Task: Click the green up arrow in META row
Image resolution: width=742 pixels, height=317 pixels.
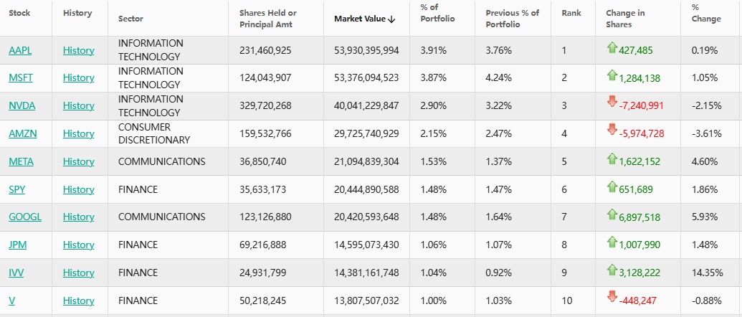Action: pos(612,159)
